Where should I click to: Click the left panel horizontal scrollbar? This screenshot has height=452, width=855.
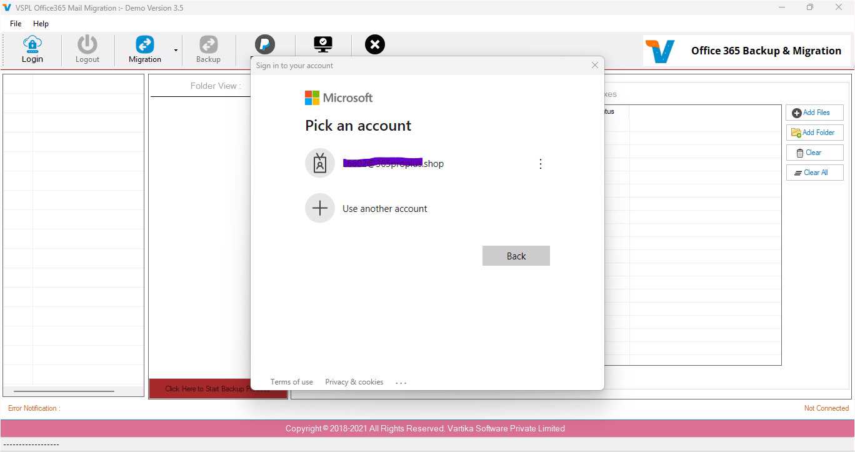pos(64,391)
